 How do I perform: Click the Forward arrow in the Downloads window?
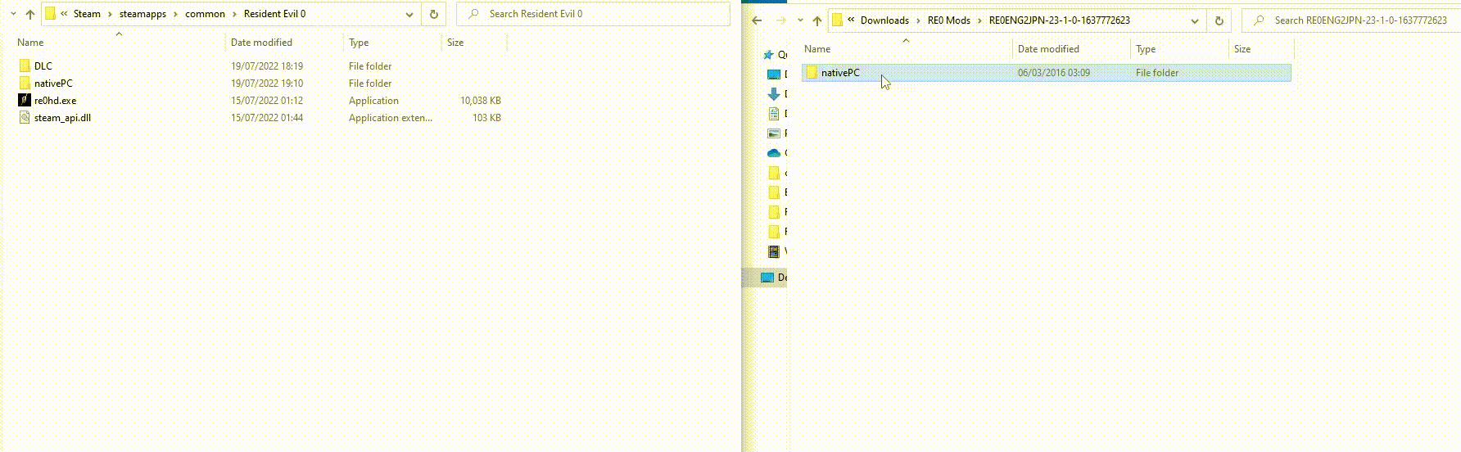[780, 20]
